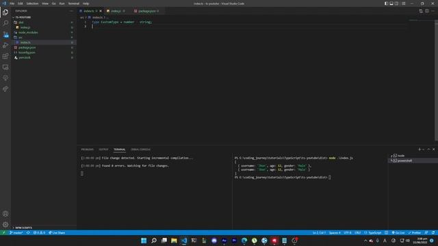Open editor More Actions ellipsis
Viewport: 438px width, 246px height.
[x=433, y=11]
